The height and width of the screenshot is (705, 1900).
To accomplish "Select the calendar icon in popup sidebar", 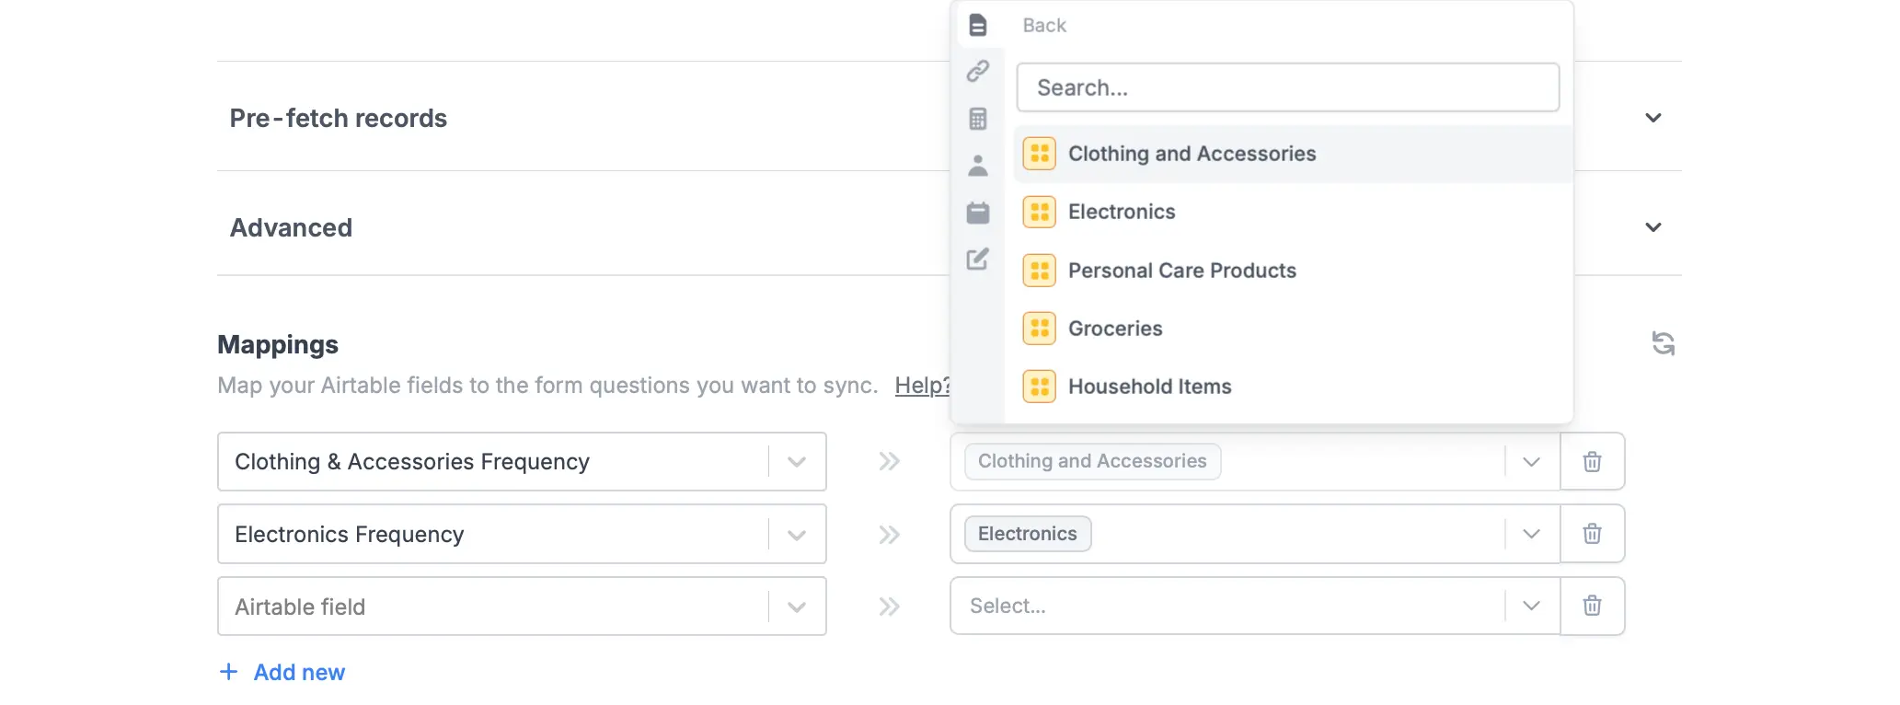I will click(x=978, y=213).
